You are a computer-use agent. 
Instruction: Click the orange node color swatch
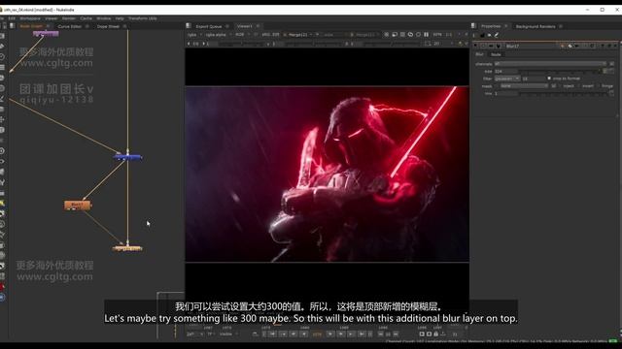coord(563,46)
